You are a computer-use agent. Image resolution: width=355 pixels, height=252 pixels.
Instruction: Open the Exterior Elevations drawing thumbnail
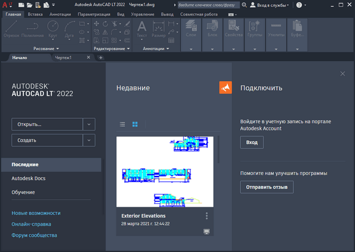click(x=164, y=171)
